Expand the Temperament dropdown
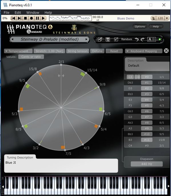 18,51
